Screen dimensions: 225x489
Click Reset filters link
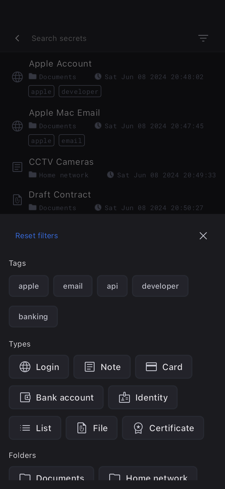pyautogui.click(x=37, y=236)
